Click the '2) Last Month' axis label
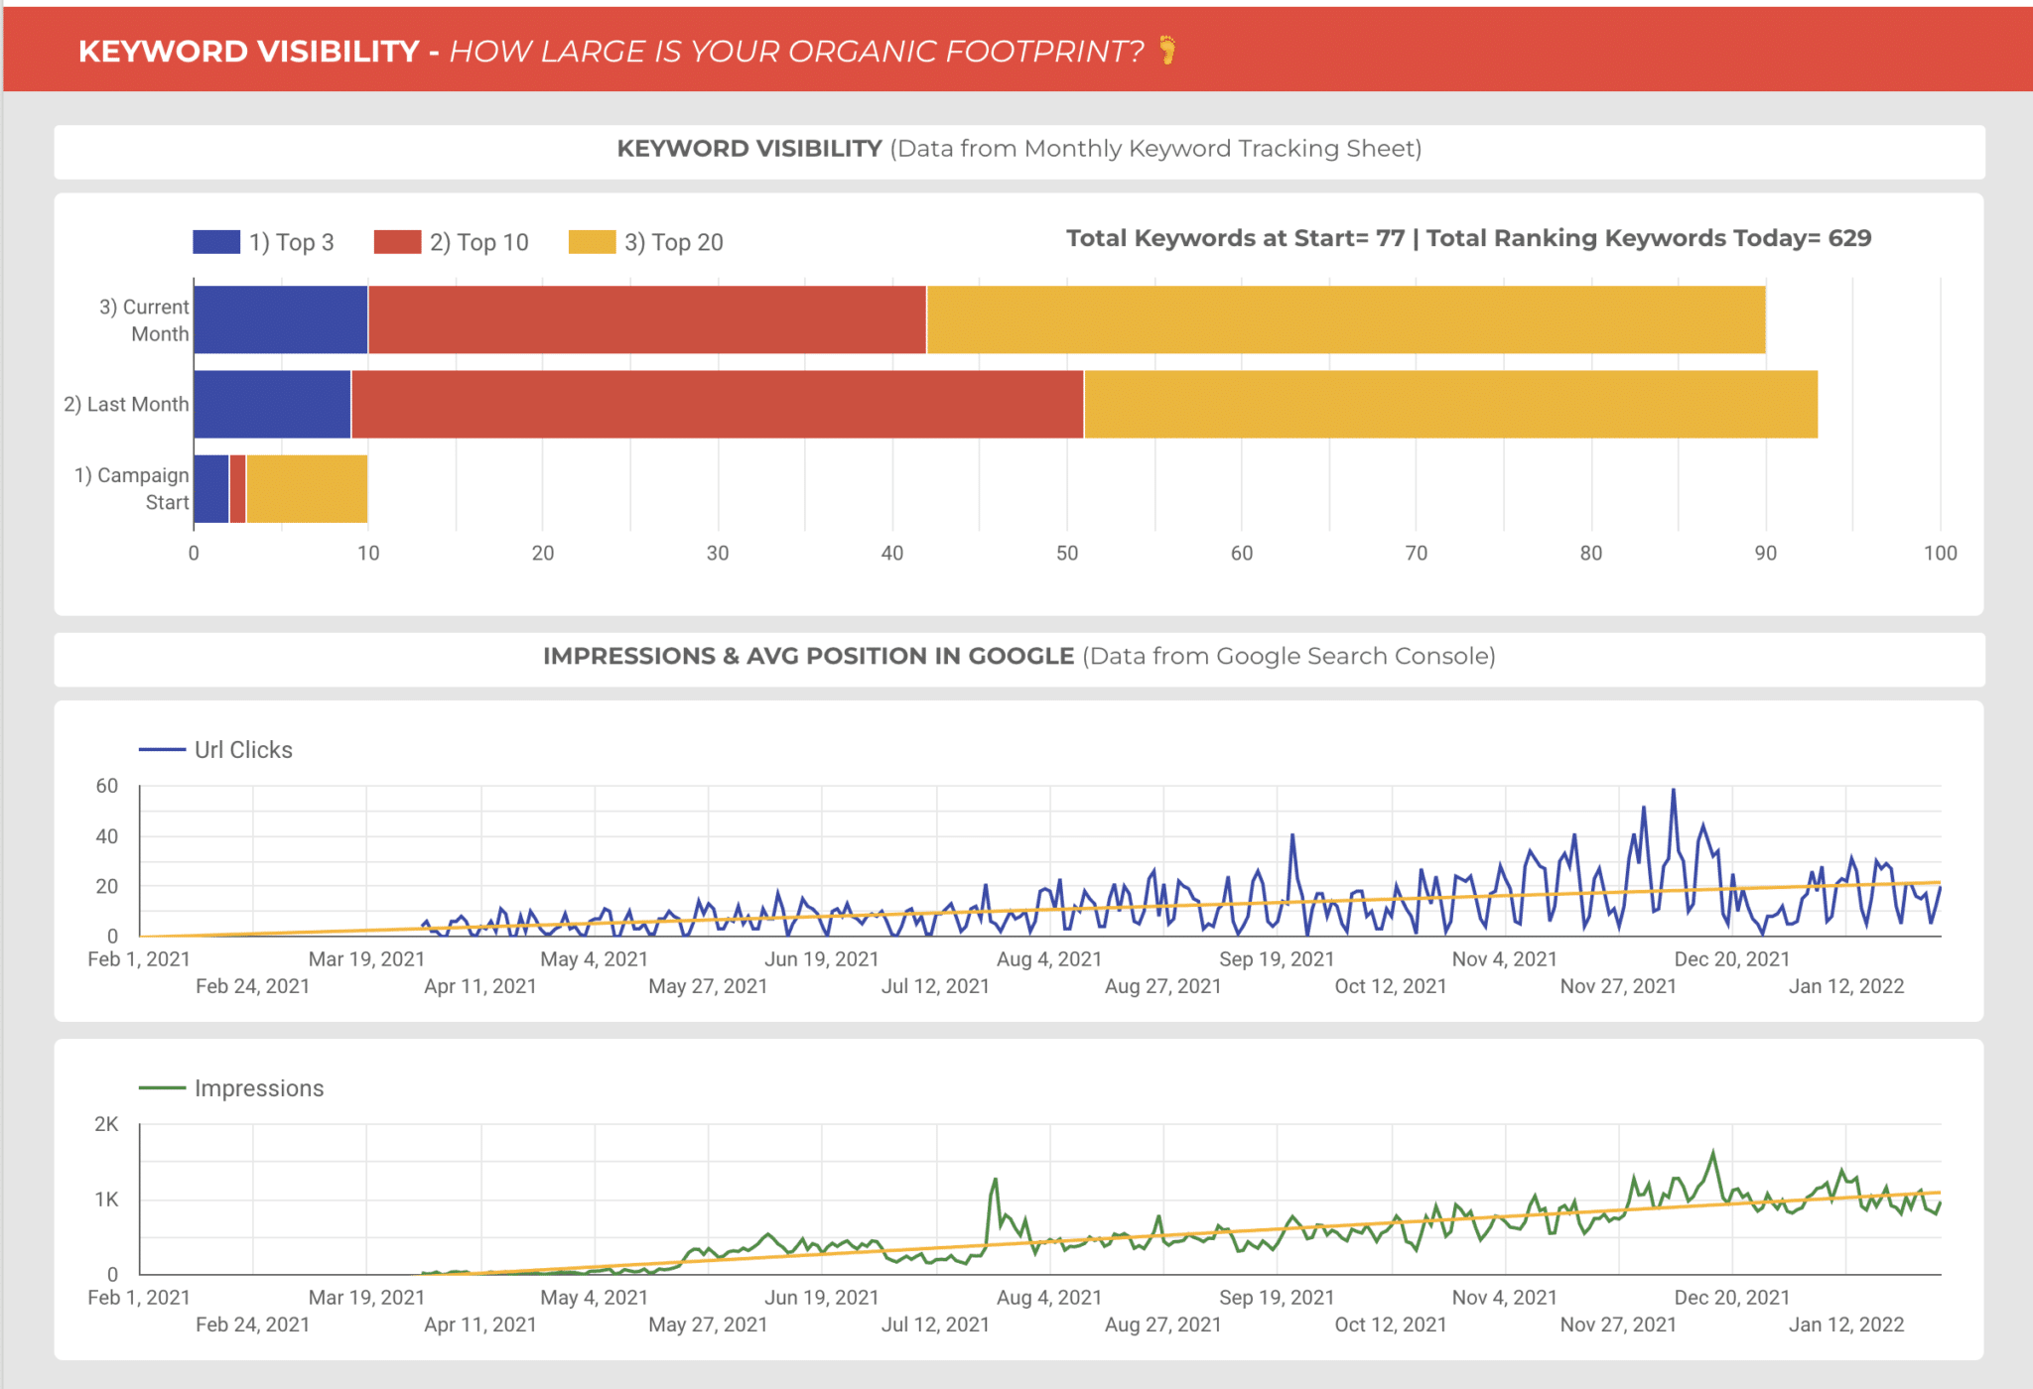The height and width of the screenshot is (1389, 2033). pyautogui.click(x=126, y=404)
